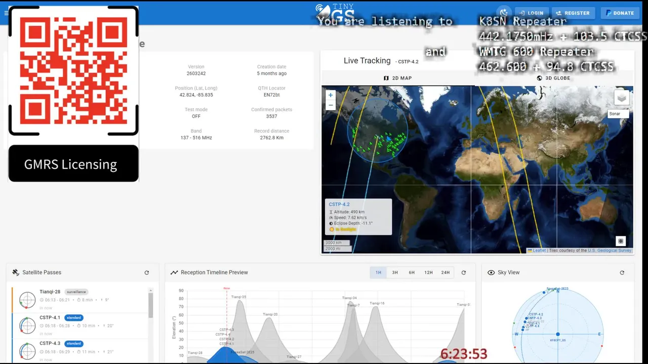648x364 pixels.
Task: Click the CSTP-4.2 title in map info box
Action: (x=339, y=204)
